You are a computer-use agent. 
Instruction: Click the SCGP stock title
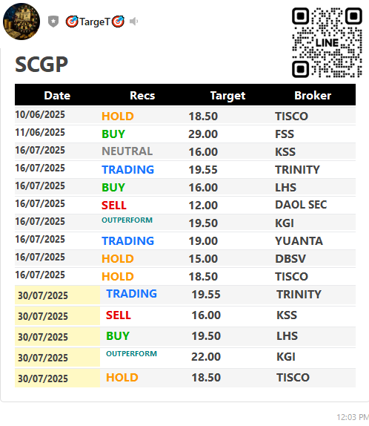pos(41,65)
